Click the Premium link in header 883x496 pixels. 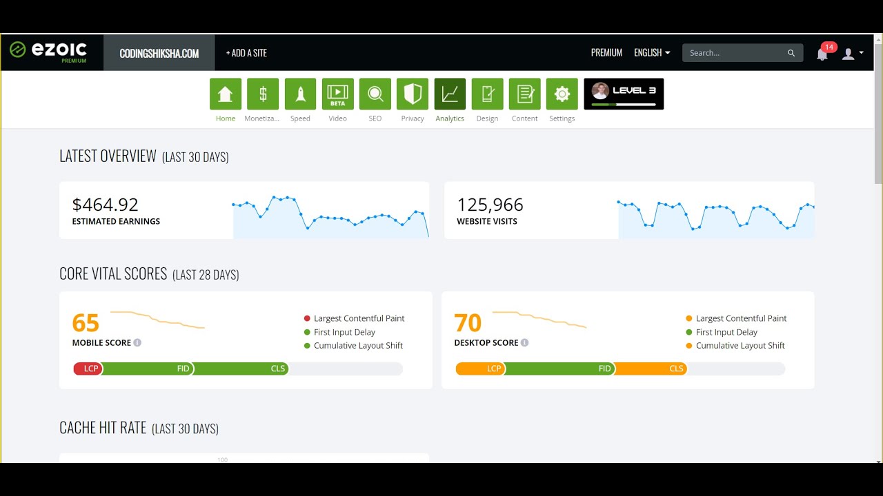[606, 53]
